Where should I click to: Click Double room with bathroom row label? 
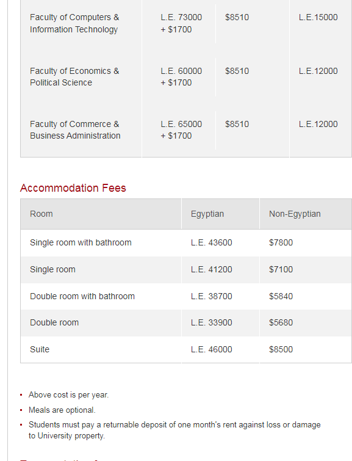tap(82, 296)
